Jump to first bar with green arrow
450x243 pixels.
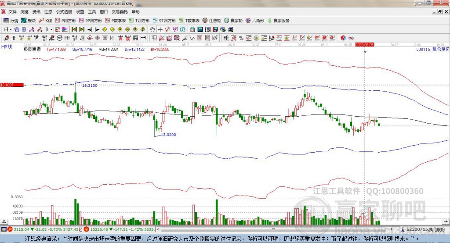point(74,29)
